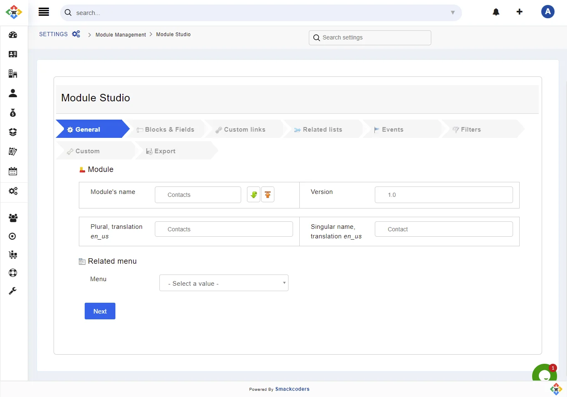Toggle the hamburger menu icon
The width and height of the screenshot is (567, 397).
click(x=44, y=12)
